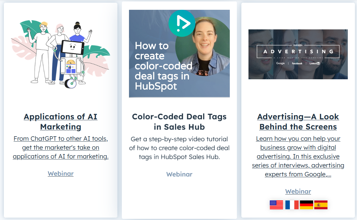The image size is (357, 220).
Task: Open the Applications of AI Marketing title link
Action: click(61, 122)
